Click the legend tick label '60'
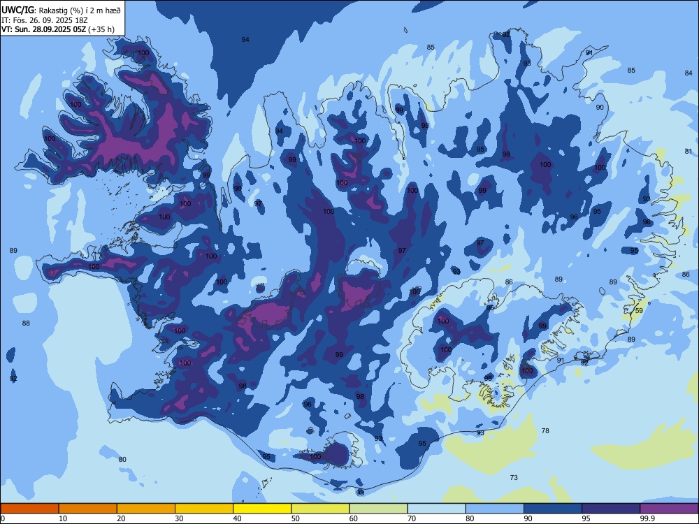The height and width of the screenshot is (524, 699). click(x=354, y=518)
